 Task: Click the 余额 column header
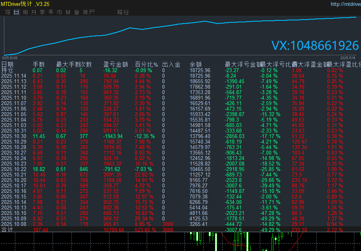196,64
